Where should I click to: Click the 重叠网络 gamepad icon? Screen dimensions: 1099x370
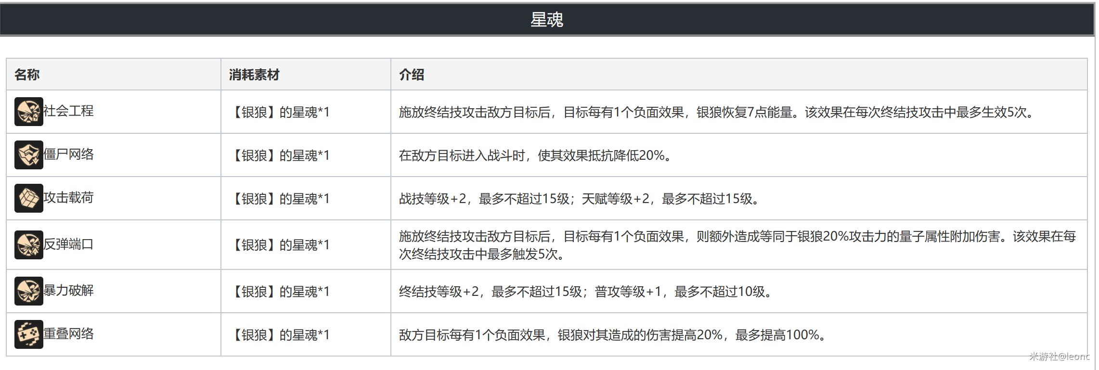tap(29, 334)
